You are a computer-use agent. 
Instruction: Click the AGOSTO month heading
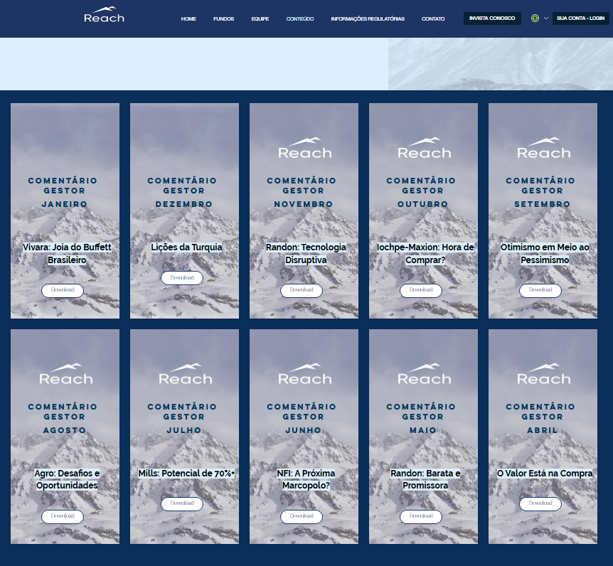point(65,430)
